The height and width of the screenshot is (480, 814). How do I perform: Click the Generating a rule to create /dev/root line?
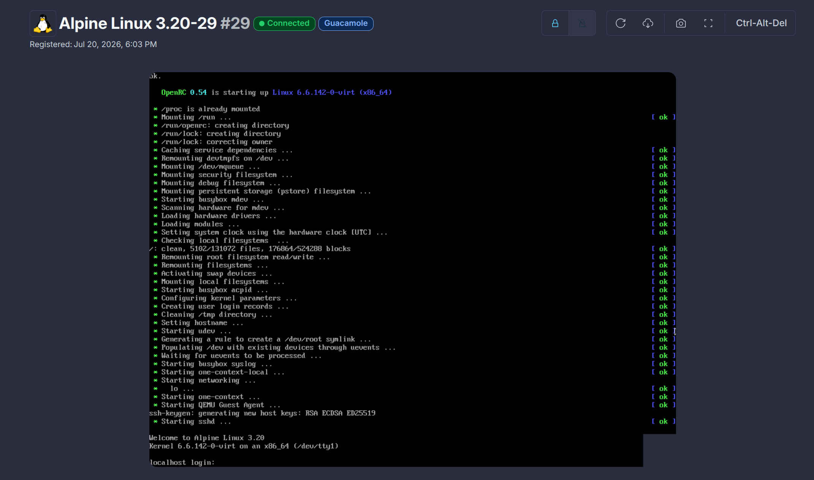click(x=262, y=339)
